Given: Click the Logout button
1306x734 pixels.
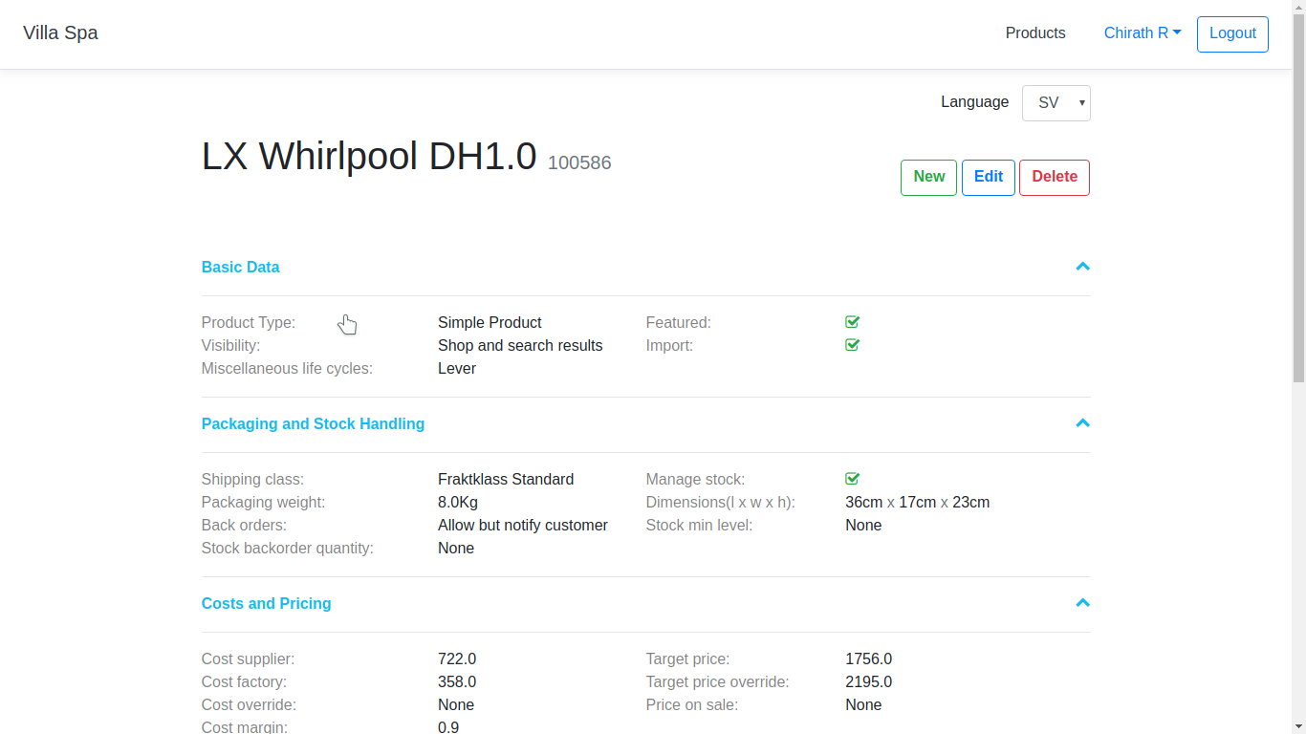Looking at the screenshot, I should coord(1231,33).
